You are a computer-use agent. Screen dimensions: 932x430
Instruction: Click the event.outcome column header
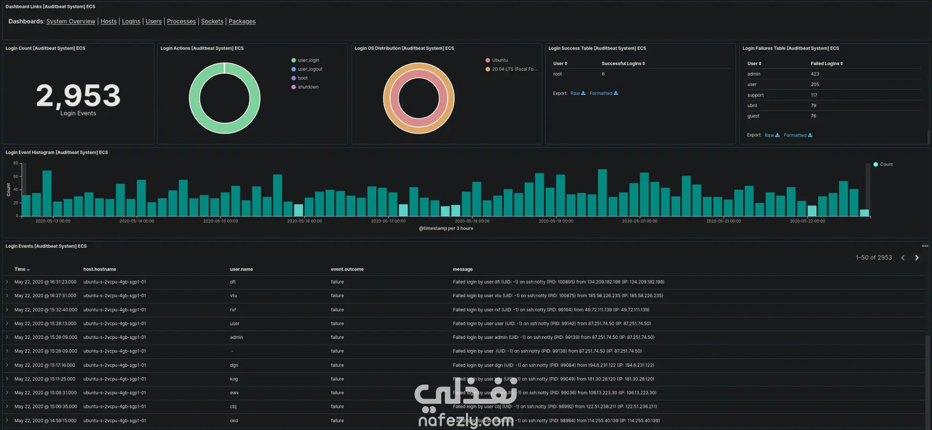[347, 270]
